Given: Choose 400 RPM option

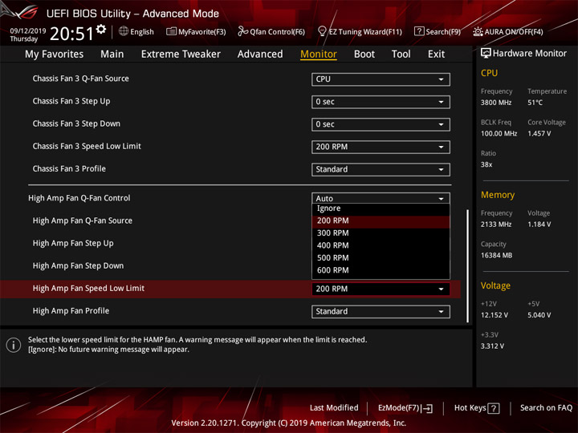Looking at the screenshot, I should (x=381, y=245).
